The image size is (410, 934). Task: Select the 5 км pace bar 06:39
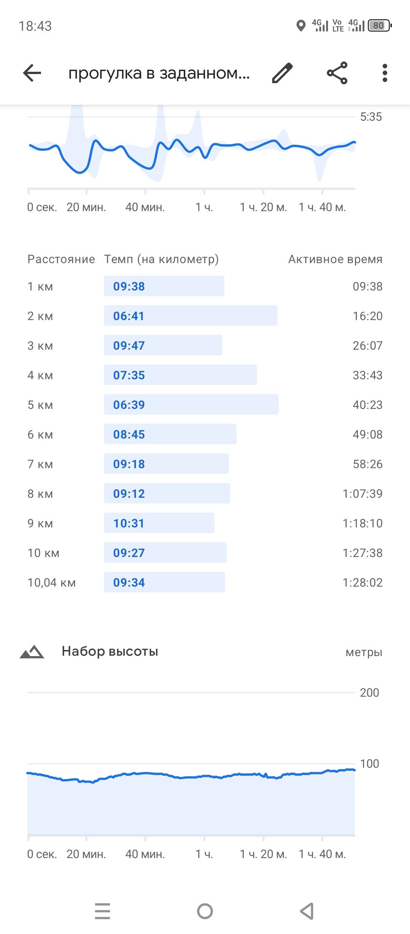[x=191, y=404]
